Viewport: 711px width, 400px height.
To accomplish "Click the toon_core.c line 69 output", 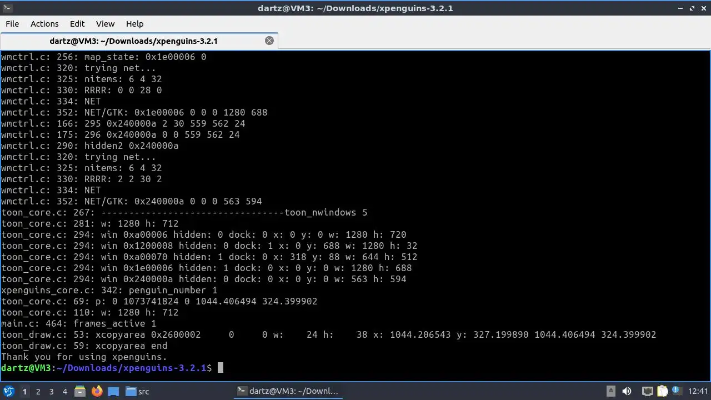I will click(159, 301).
